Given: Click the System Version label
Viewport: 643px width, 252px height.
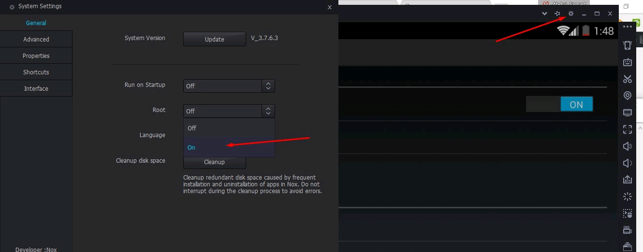Looking at the screenshot, I should tap(145, 38).
